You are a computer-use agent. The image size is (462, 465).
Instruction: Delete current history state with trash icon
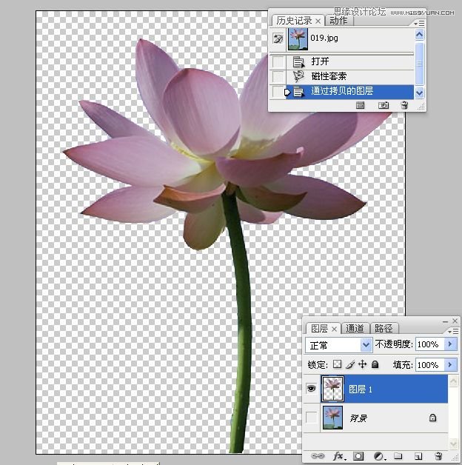404,105
